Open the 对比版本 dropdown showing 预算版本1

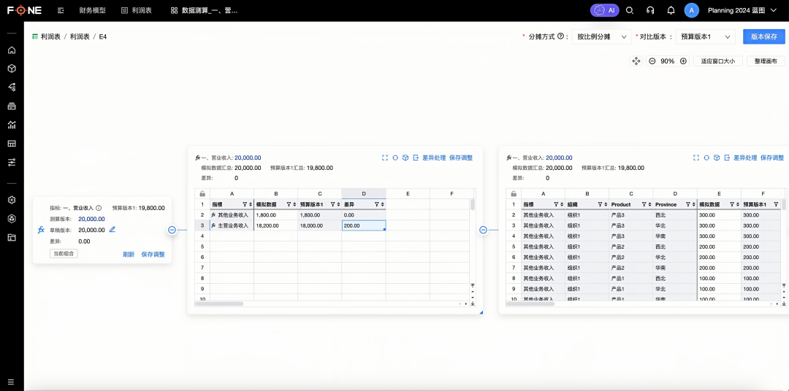706,36
